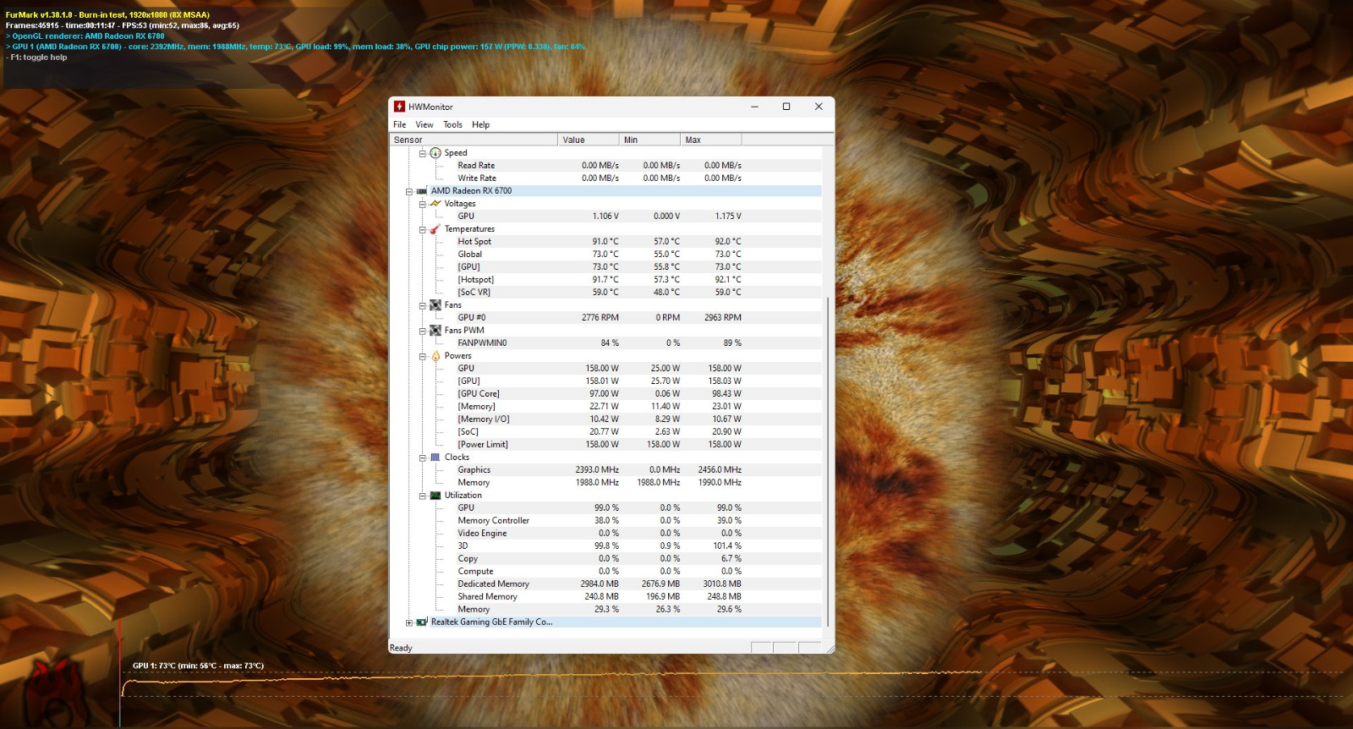The width and height of the screenshot is (1353, 729).
Task: Click the 97.00 W GPU Core value
Action: (x=604, y=394)
